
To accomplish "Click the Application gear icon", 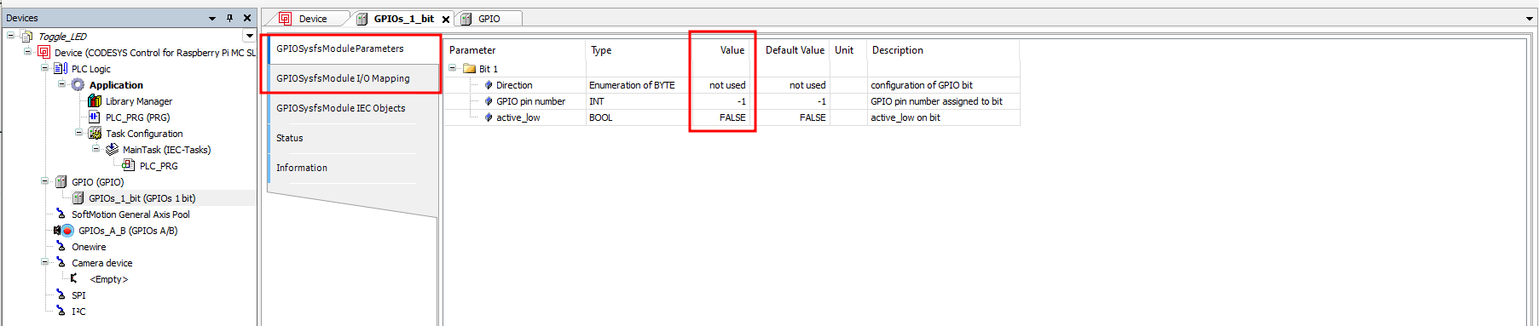I will pyautogui.click(x=78, y=85).
